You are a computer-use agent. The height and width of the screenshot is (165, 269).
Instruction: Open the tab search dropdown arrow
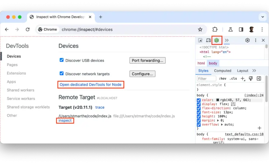tap(263, 17)
